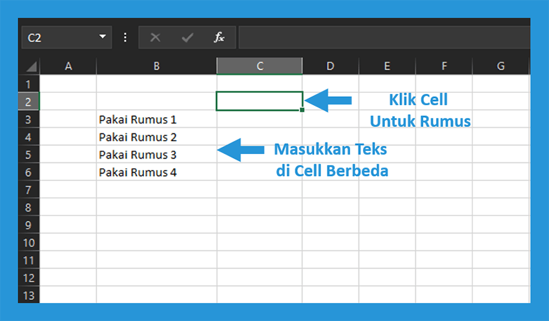Select row 1 header

[x=28, y=84]
